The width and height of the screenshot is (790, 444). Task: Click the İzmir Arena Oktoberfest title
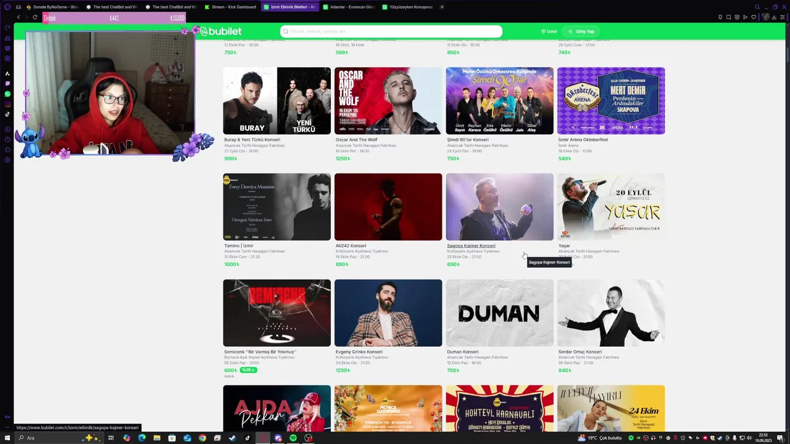pos(583,139)
